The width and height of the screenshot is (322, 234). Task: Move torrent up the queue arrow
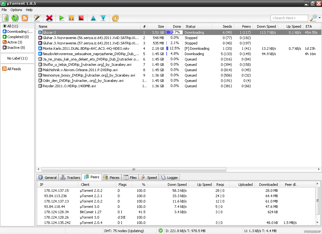point(93,18)
